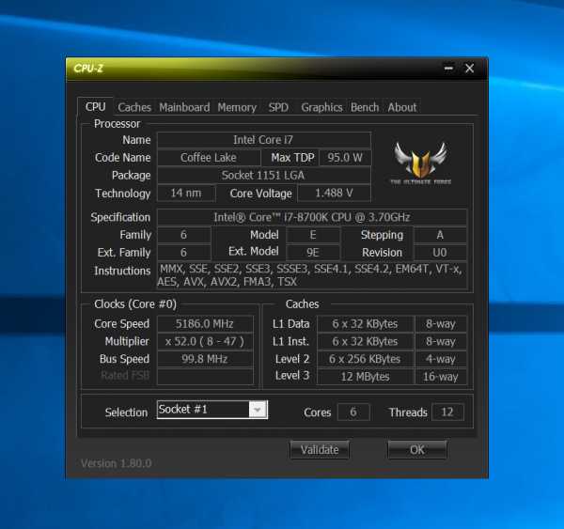This screenshot has width=564, height=529.
Task: Click the Instructions list field
Action: click(x=312, y=275)
